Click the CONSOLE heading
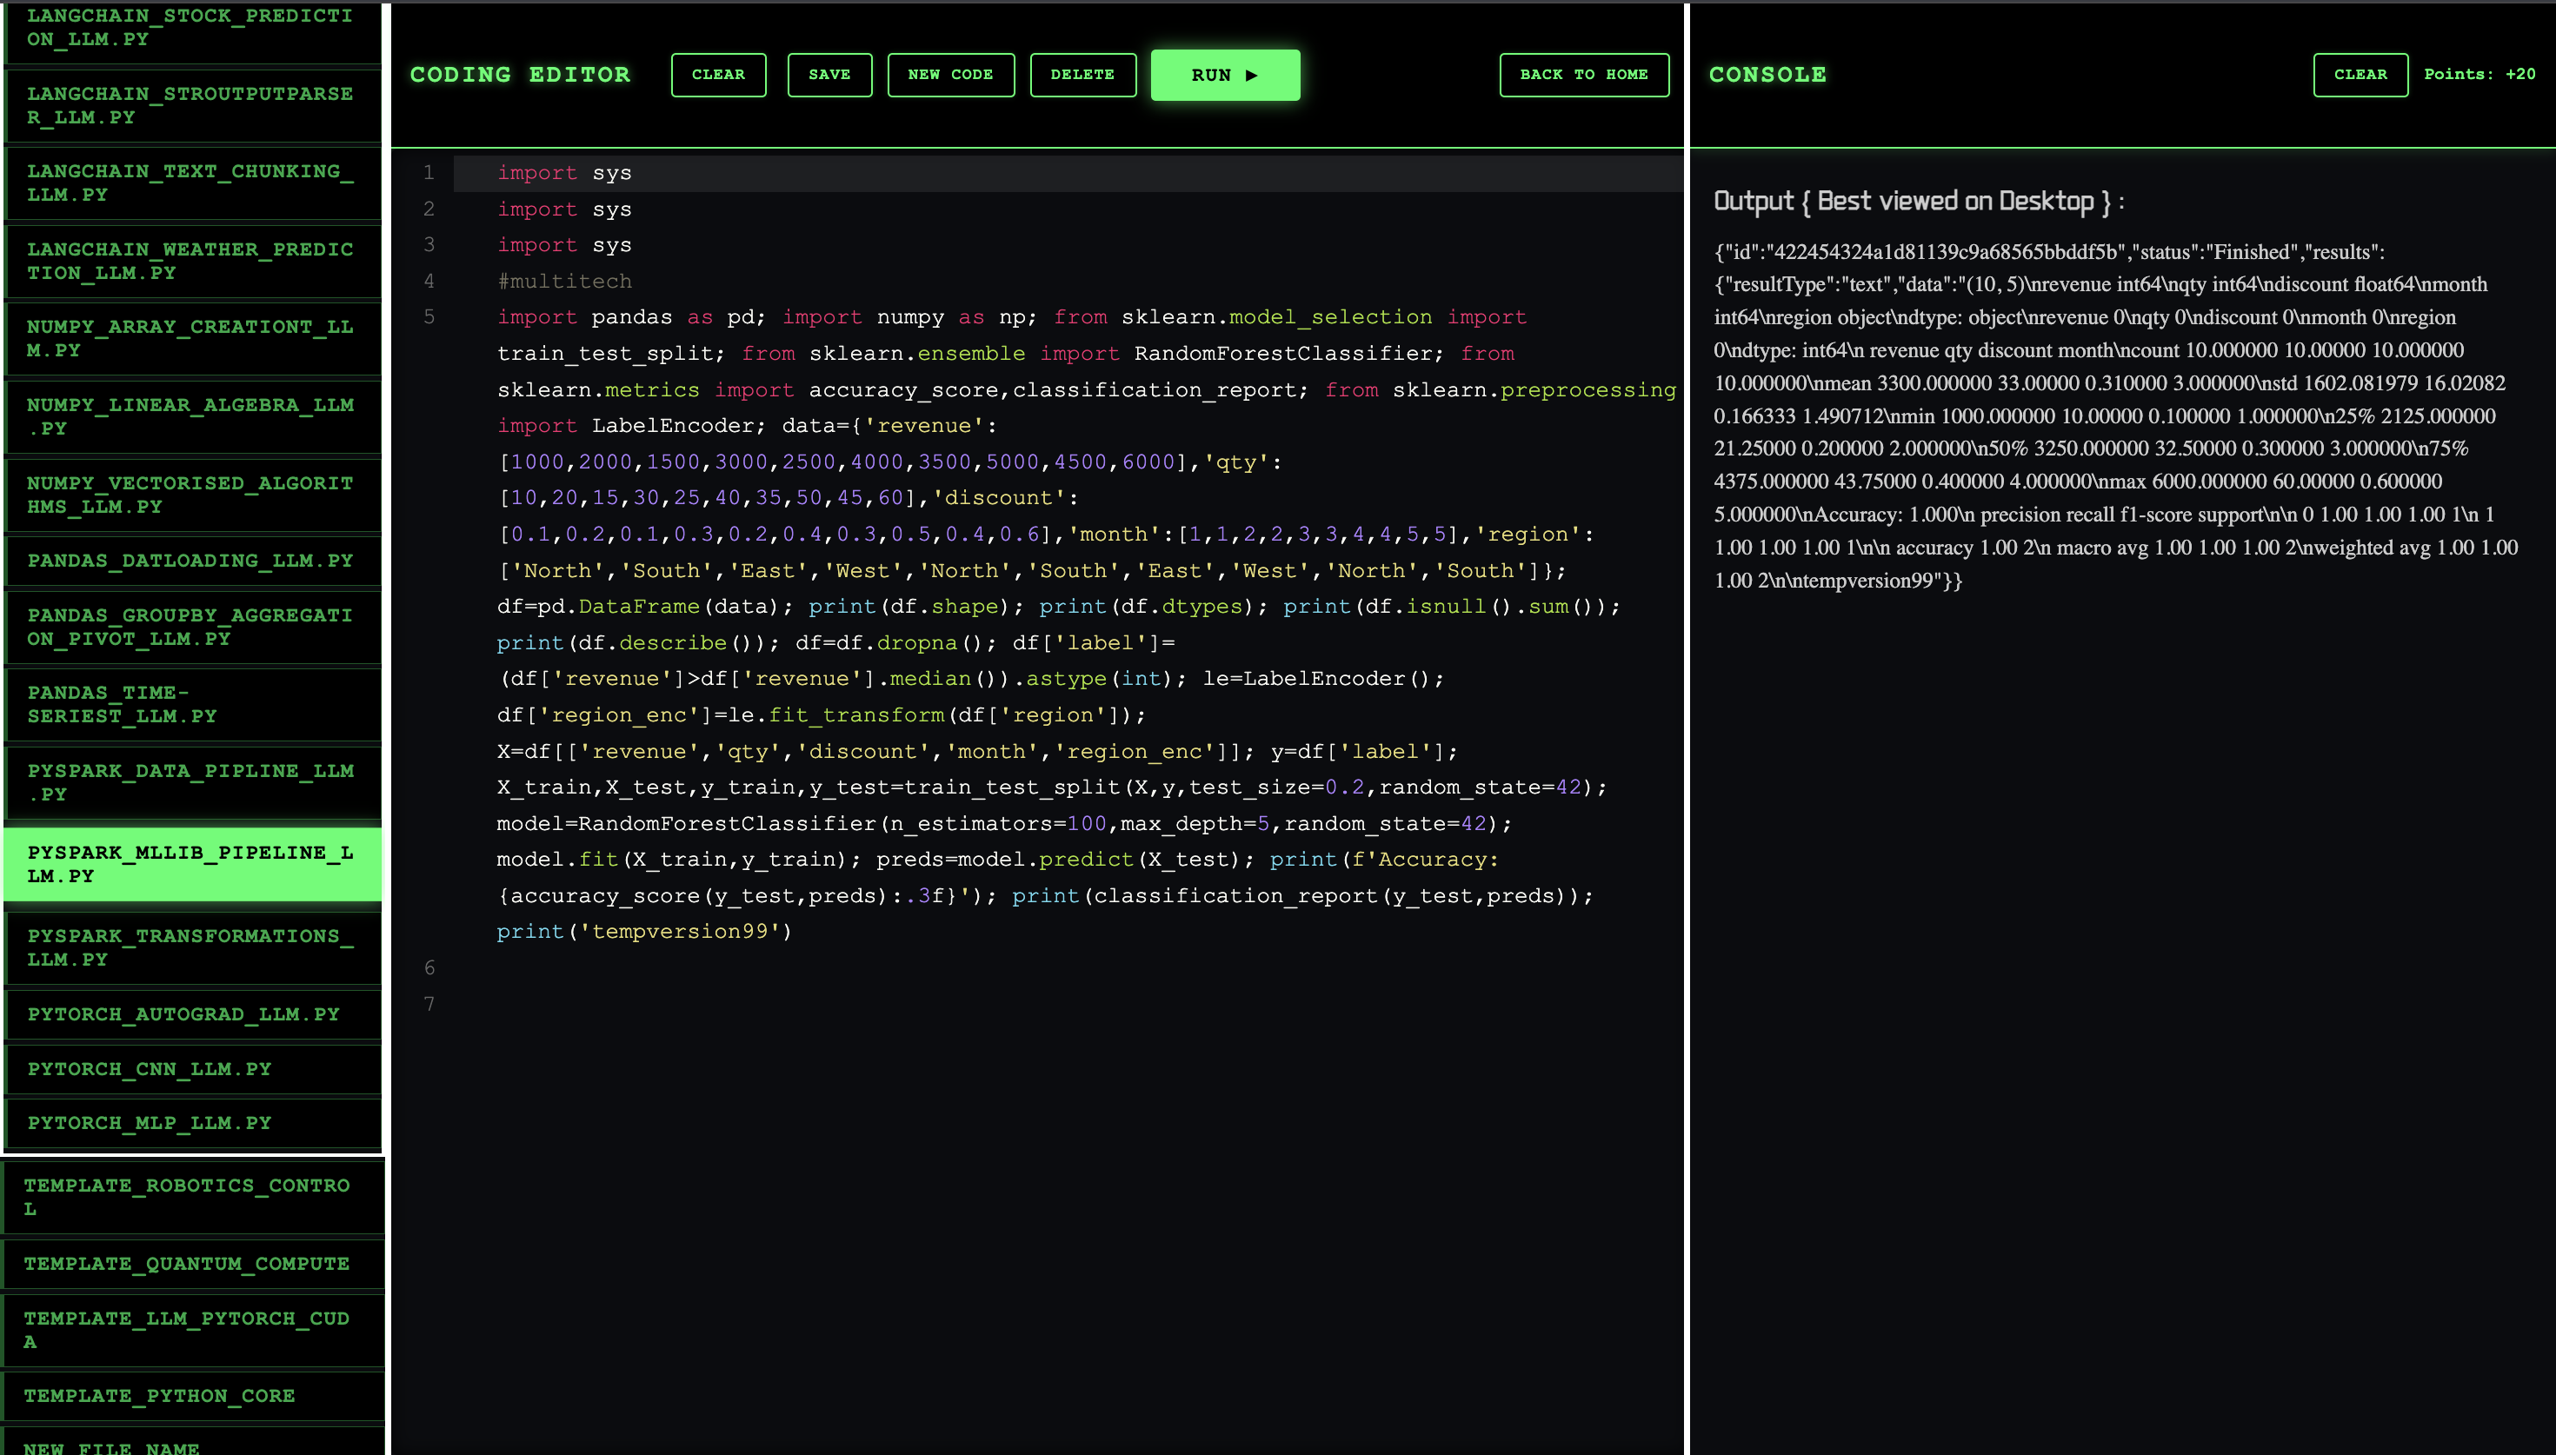The width and height of the screenshot is (2556, 1455). [x=1767, y=75]
